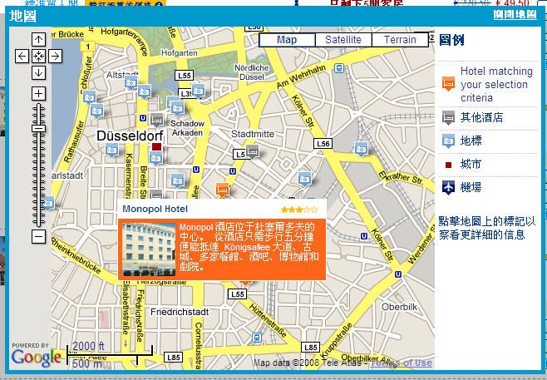547x380 pixels.
Task: Click the Monopol Hotel photo thumbnail
Action: point(149,249)
